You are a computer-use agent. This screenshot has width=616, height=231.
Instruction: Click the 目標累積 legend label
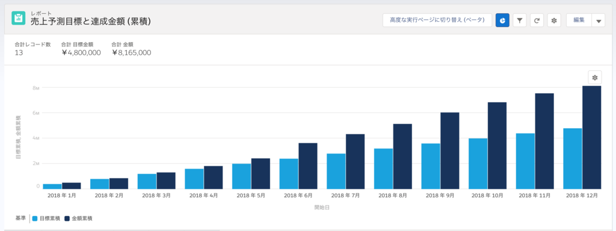[50, 218]
